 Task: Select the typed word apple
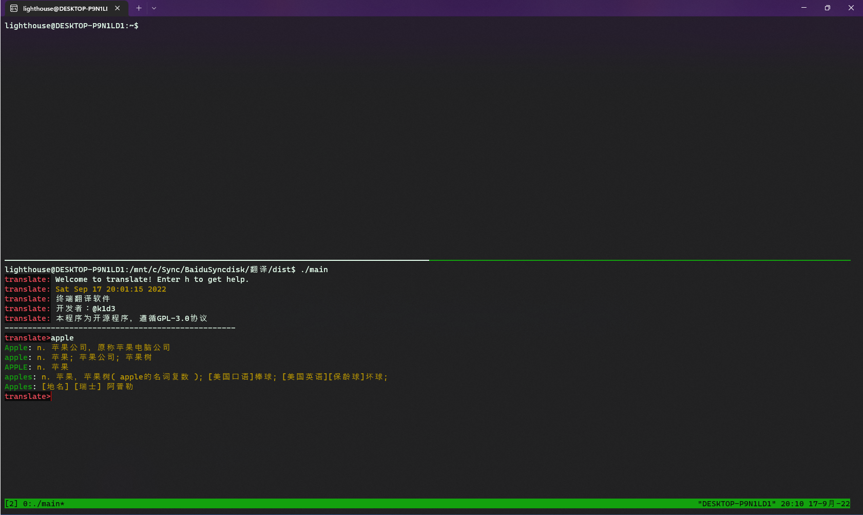point(62,337)
